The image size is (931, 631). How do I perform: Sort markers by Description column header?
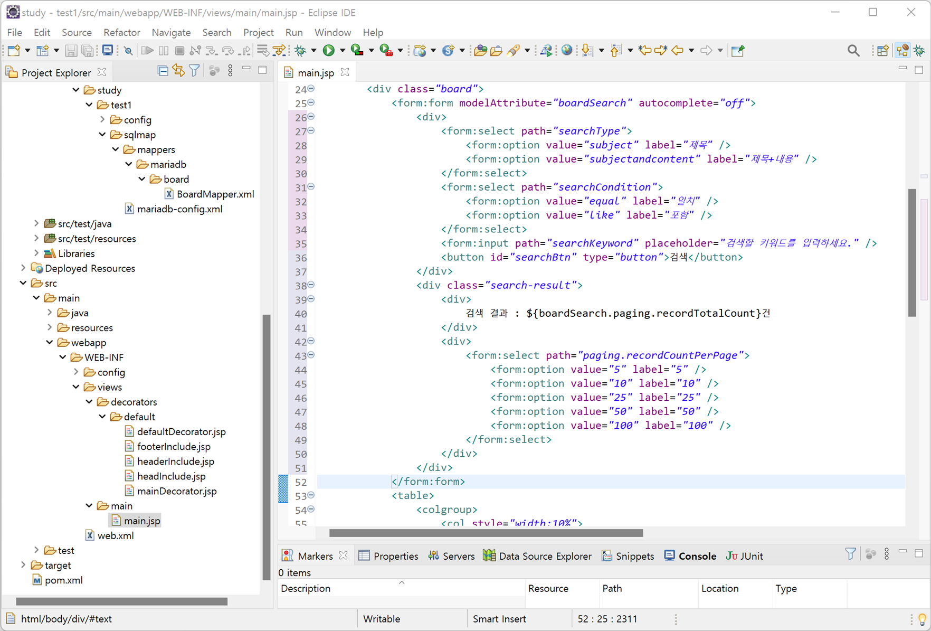coord(401,588)
